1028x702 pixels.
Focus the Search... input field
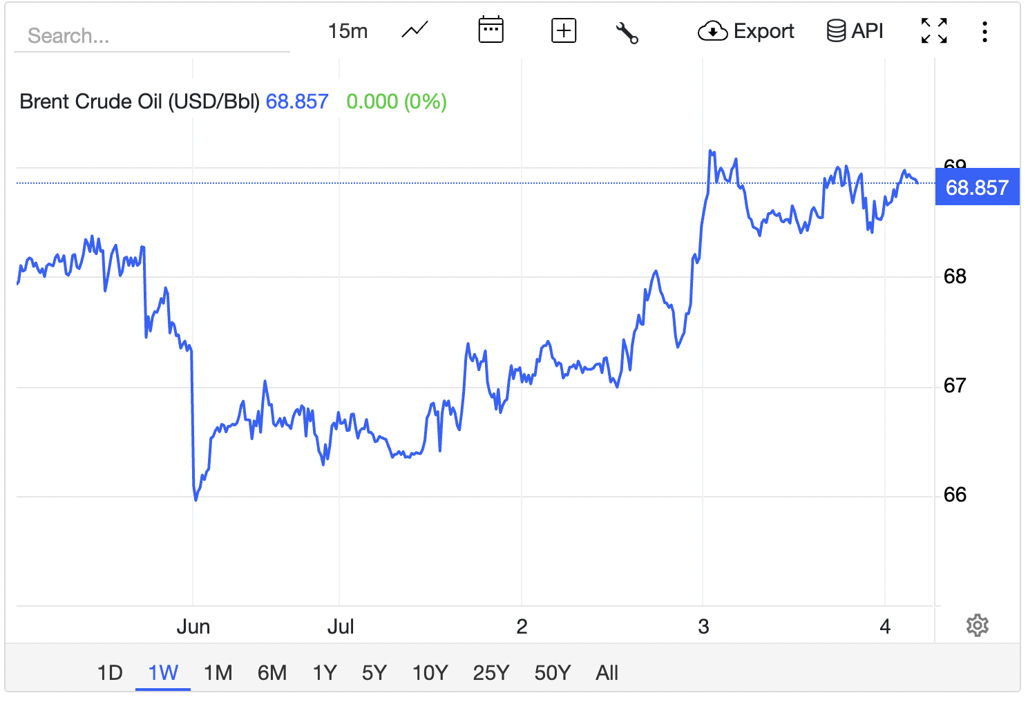(x=152, y=35)
